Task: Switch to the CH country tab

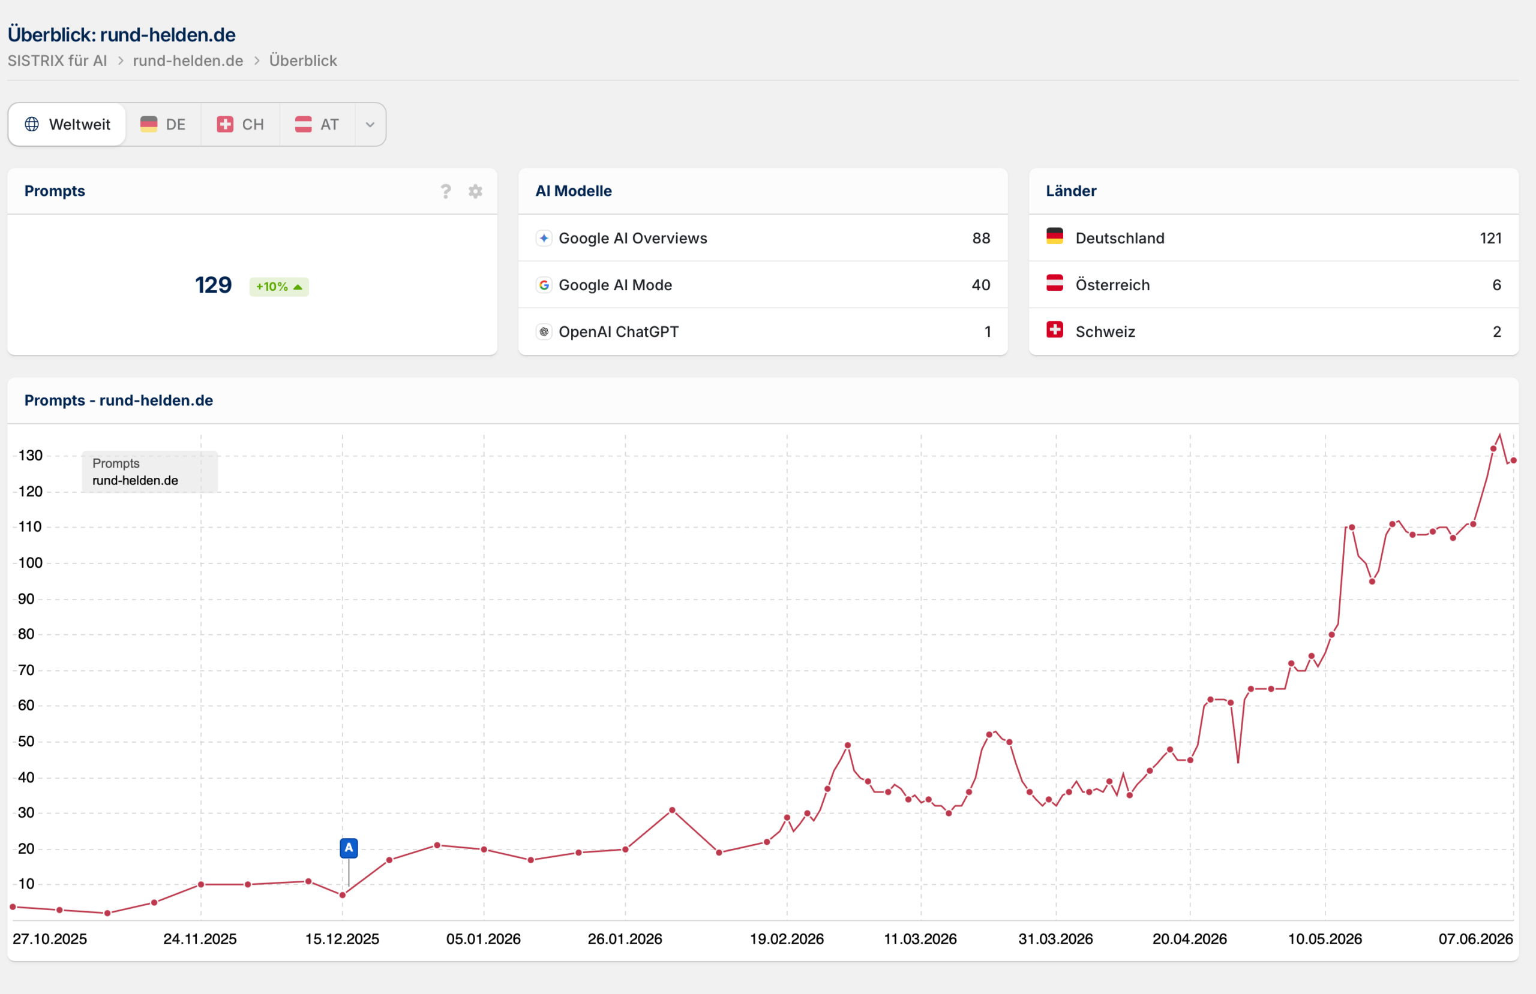Action: (240, 125)
